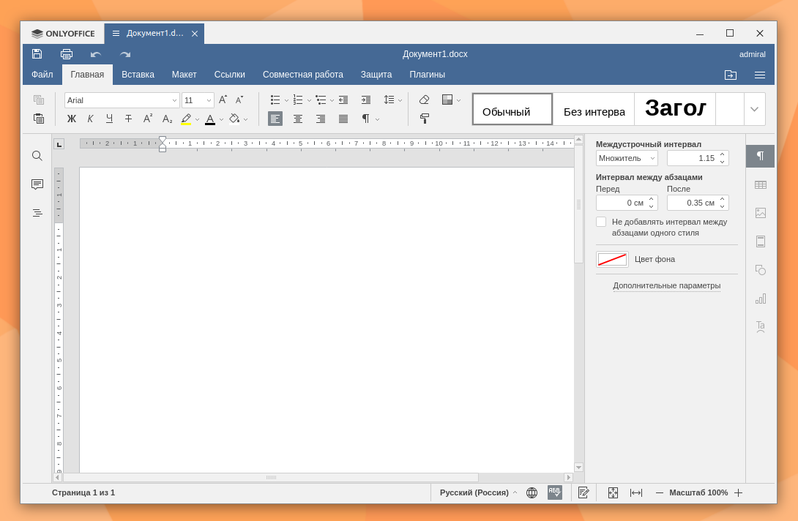Open the Макет tab
Screen dimensions: 798x521
184,75
